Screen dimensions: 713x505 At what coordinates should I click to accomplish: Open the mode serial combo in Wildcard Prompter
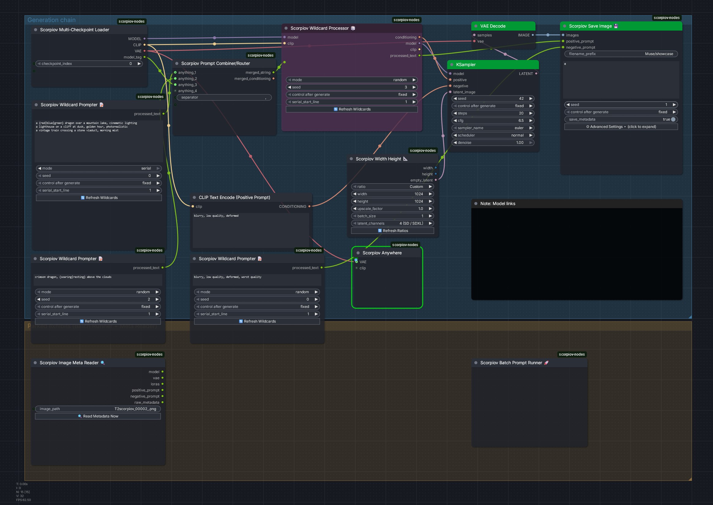(99, 169)
